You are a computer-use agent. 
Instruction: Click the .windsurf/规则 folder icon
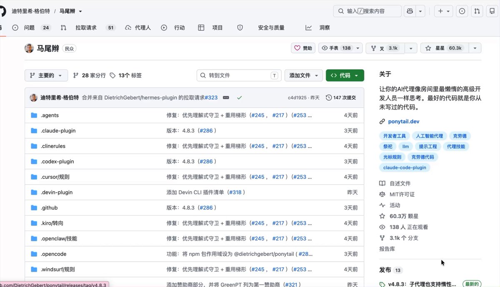34,269
